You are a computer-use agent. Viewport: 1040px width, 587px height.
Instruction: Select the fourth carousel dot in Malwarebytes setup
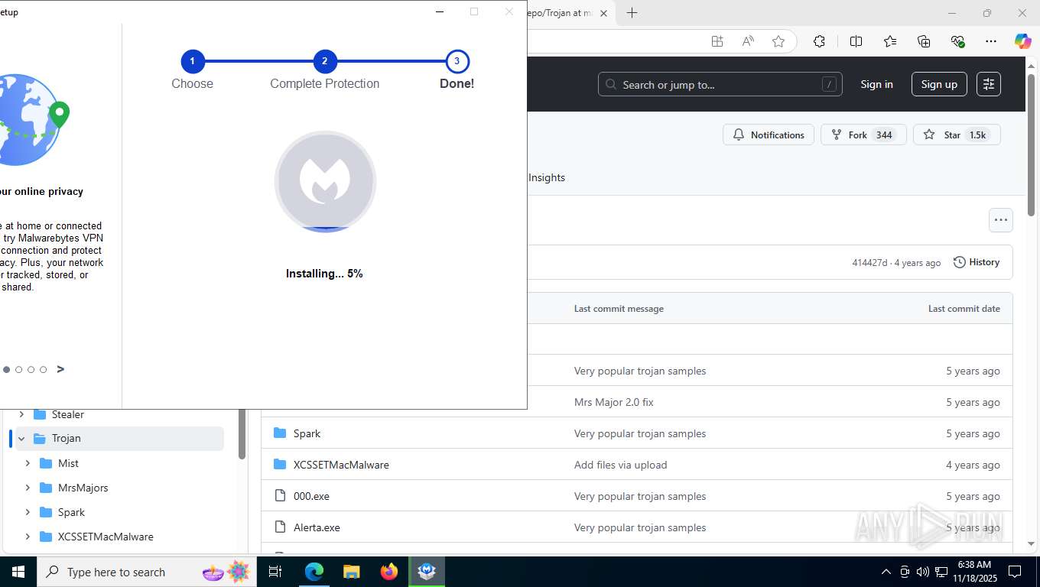point(43,369)
